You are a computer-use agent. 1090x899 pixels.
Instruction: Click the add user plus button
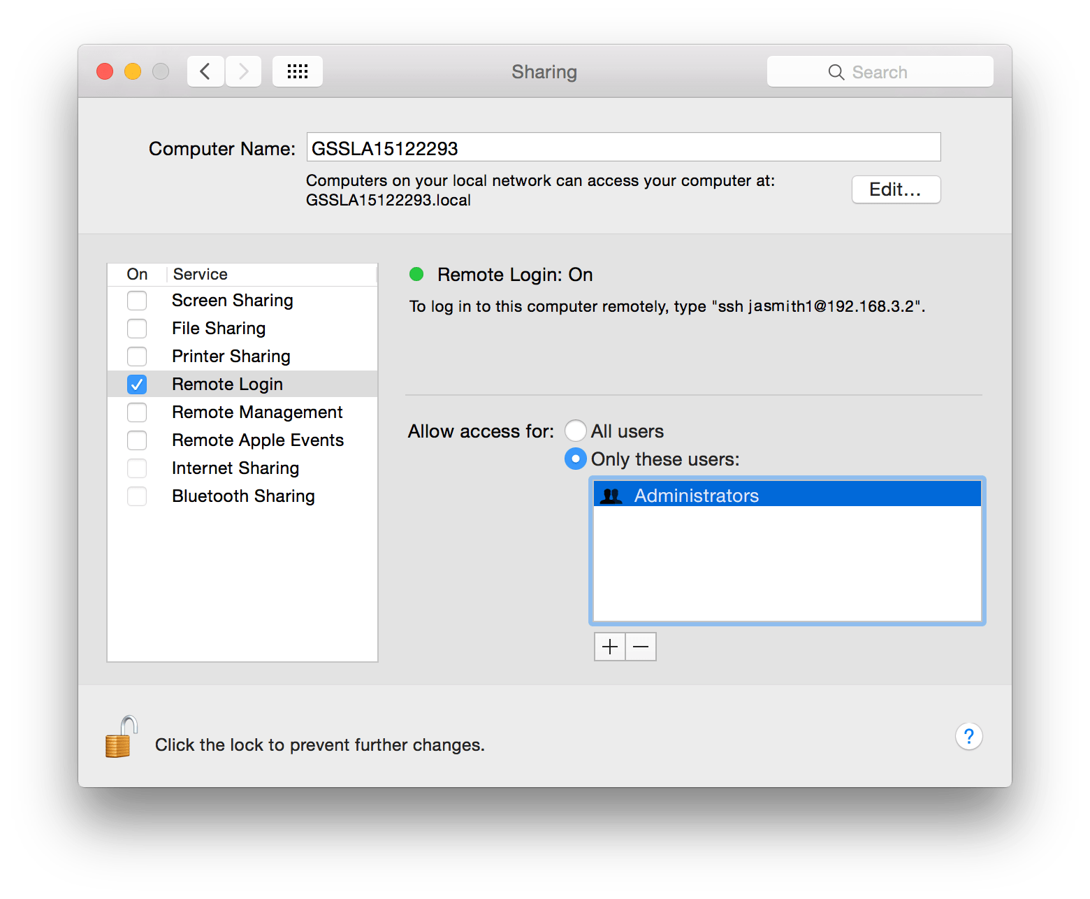coord(609,647)
